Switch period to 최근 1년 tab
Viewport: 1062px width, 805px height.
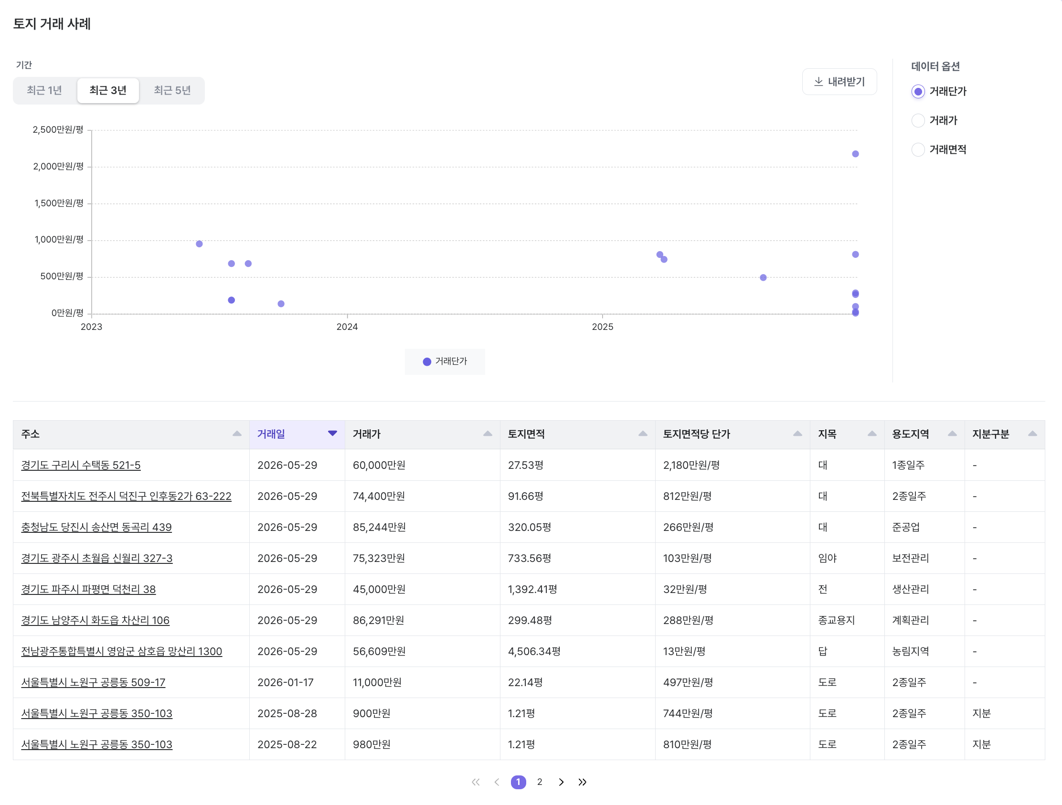click(45, 90)
